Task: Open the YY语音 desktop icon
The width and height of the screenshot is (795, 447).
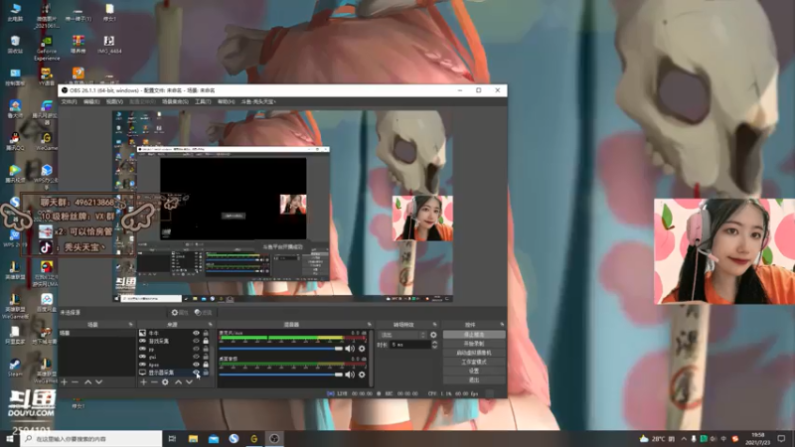Action: click(46, 76)
